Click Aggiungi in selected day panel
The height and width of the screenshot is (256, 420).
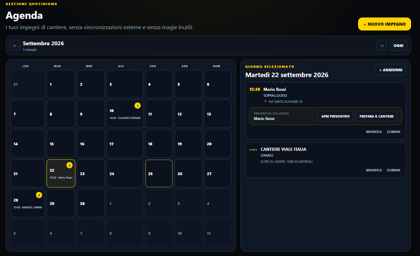(391, 70)
